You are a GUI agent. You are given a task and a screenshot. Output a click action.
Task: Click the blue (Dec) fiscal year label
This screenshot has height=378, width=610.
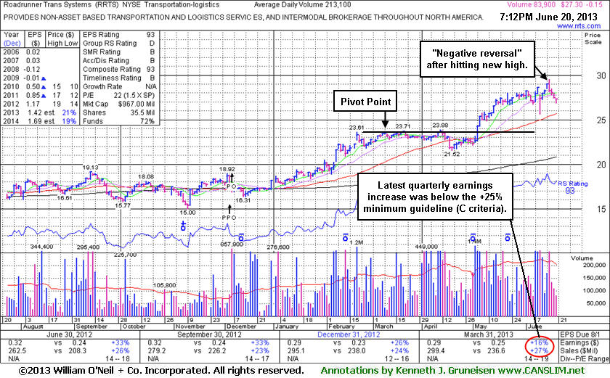click(12, 43)
